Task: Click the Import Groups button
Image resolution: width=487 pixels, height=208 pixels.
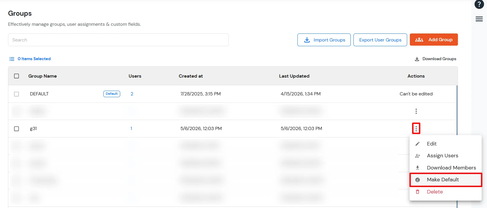Action: coord(324,40)
